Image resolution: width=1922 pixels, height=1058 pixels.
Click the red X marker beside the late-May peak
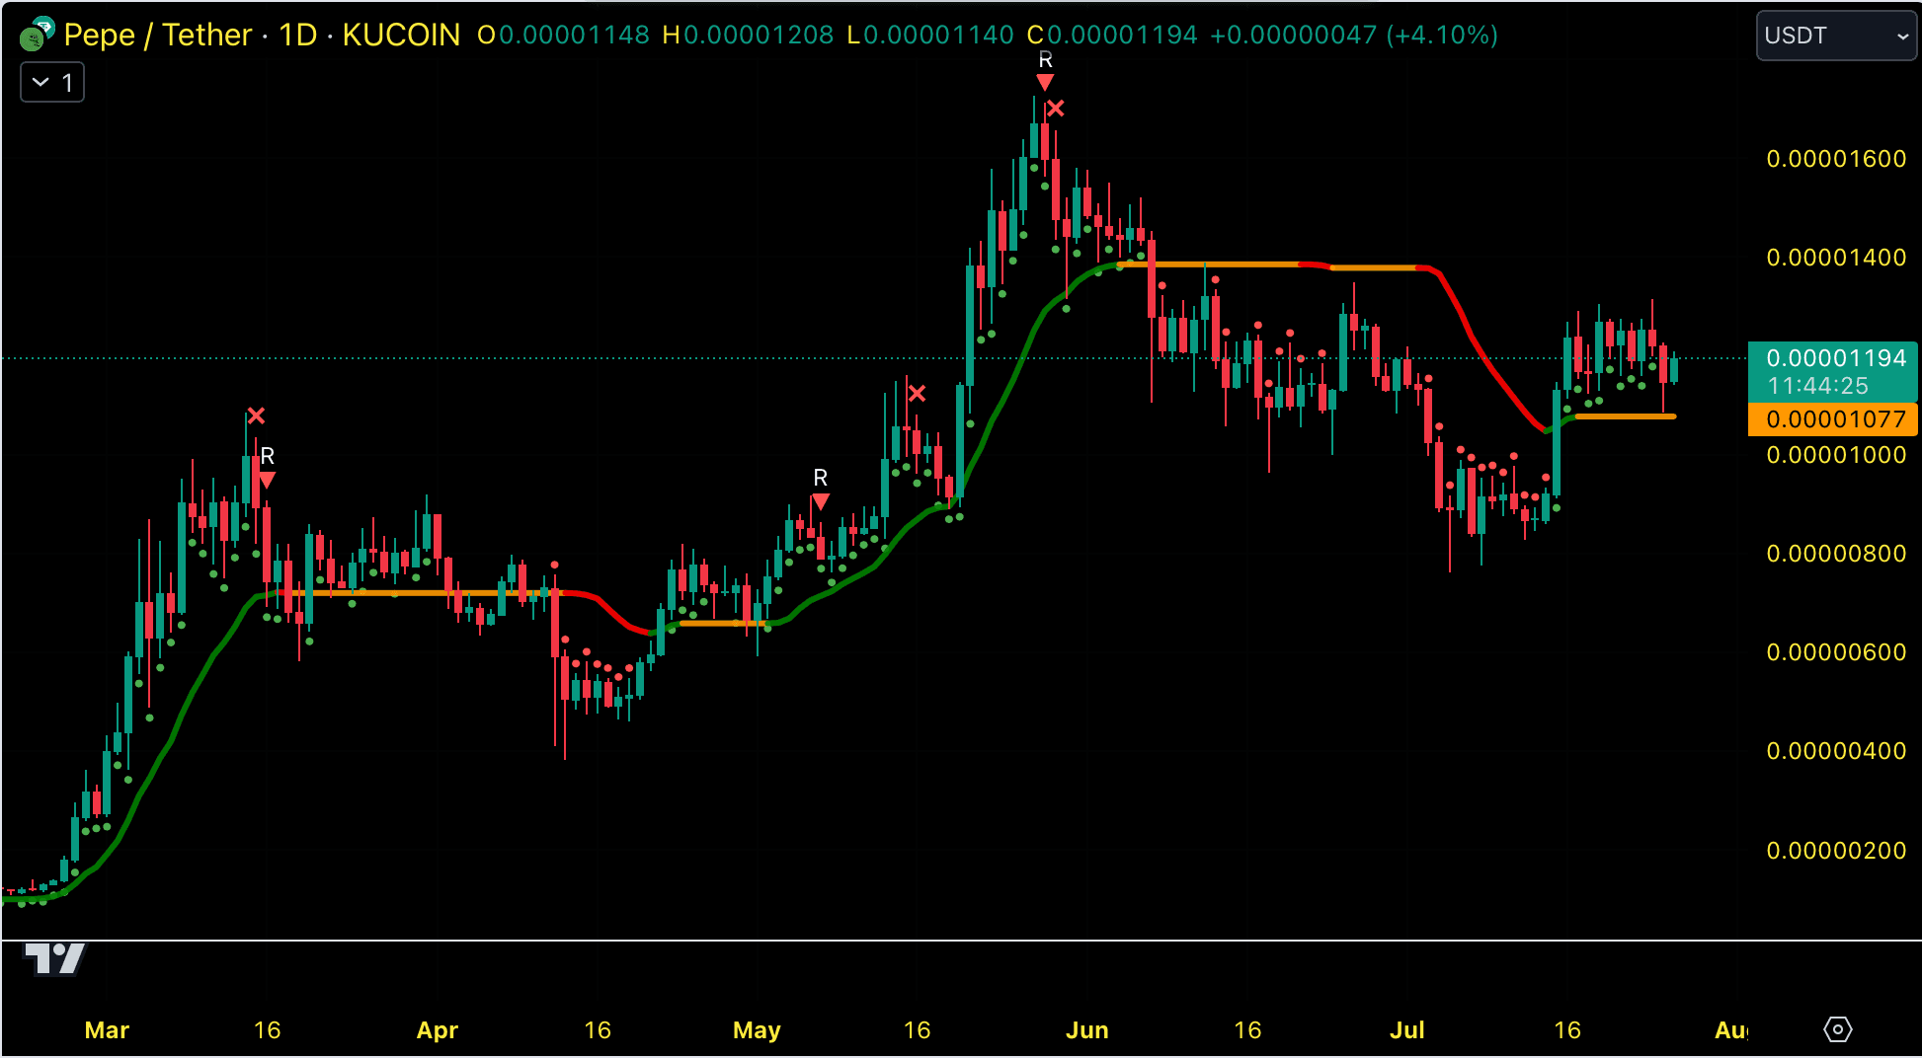point(1056,109)
